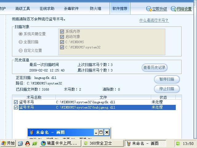The width and height of the screenshot is (197, 148).
Task: Select the 软件推荐 tab
Action: point(120,9)
